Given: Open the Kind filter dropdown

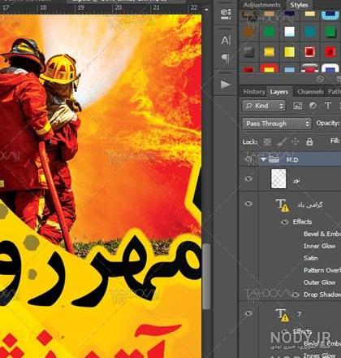Looking at the screenshot, I should tap(264, 106).
